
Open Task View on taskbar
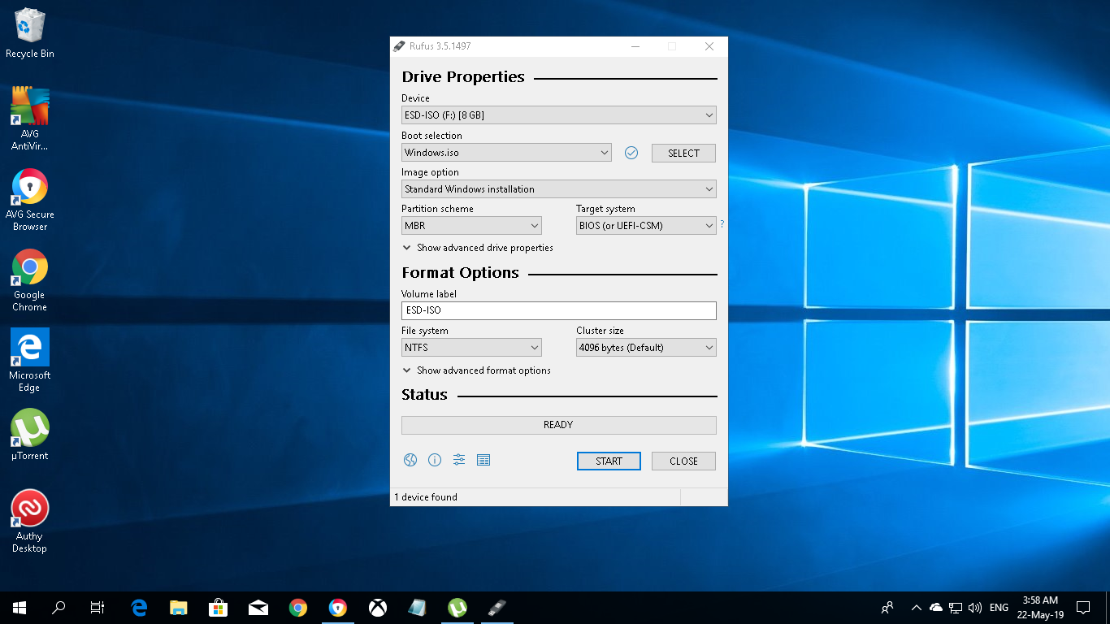click(98, 607)
